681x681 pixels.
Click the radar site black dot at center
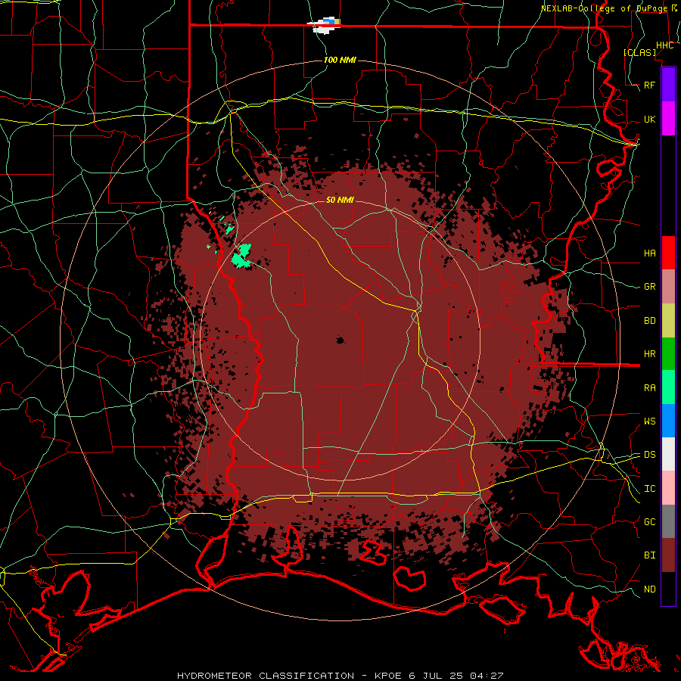click(x=340, y=340)
